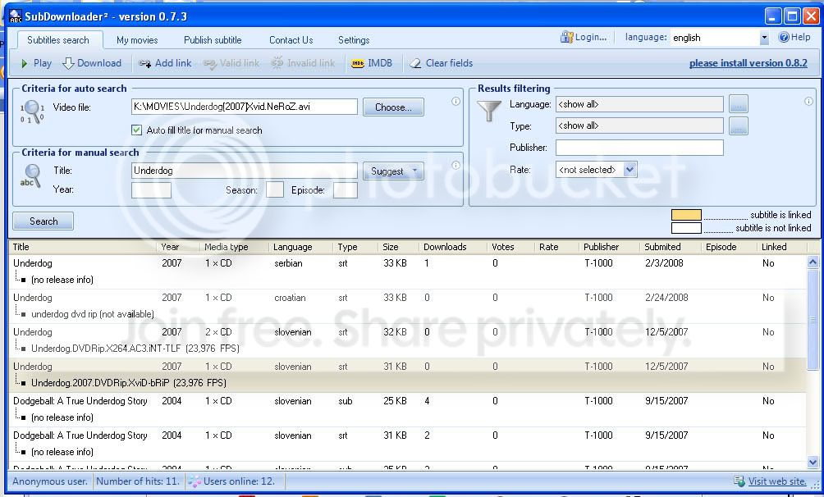Click the Publisher filter field

coord(639,148)
